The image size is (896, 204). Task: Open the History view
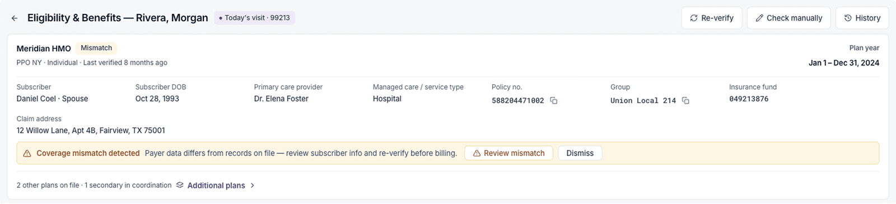(862, 18)
